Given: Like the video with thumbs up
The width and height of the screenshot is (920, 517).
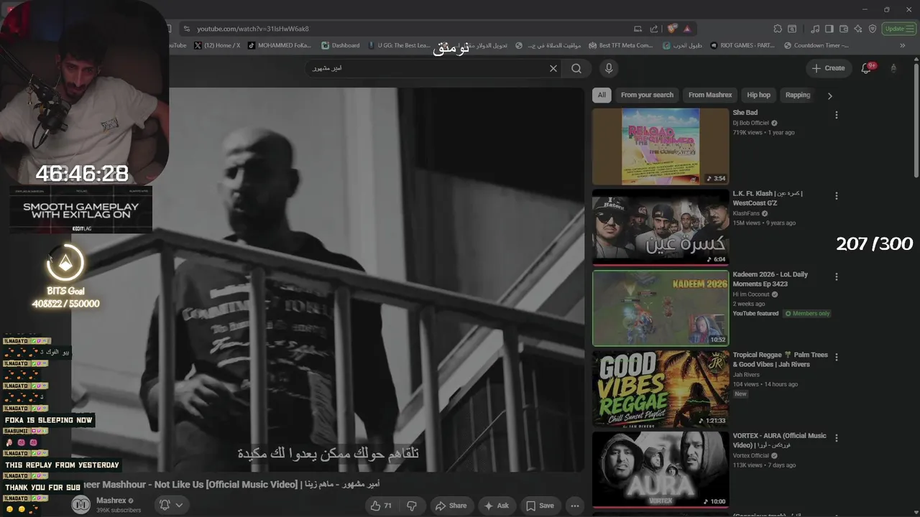Looking at the screenshot, I should [382, 506].
